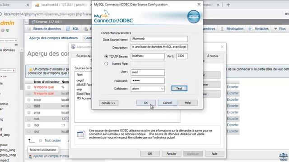Open Bases de données tab in phpMyAdmin

click(x=47, y=29)
